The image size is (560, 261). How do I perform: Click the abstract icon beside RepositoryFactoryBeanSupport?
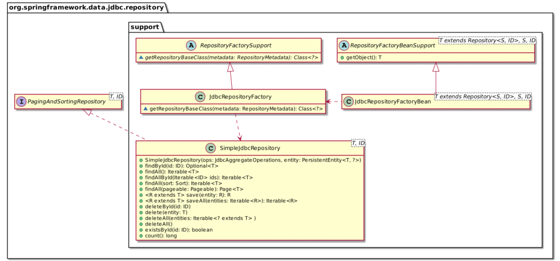point(344,45)
